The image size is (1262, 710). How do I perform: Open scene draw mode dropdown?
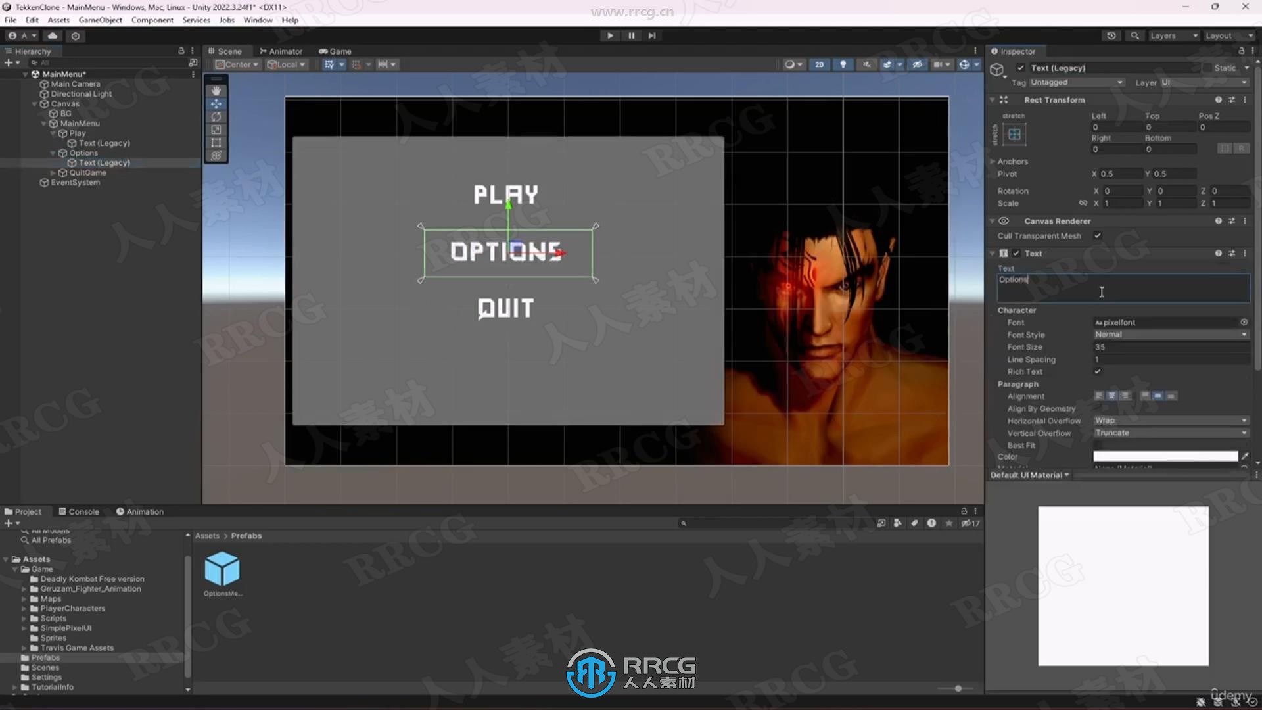coord(793,64)
